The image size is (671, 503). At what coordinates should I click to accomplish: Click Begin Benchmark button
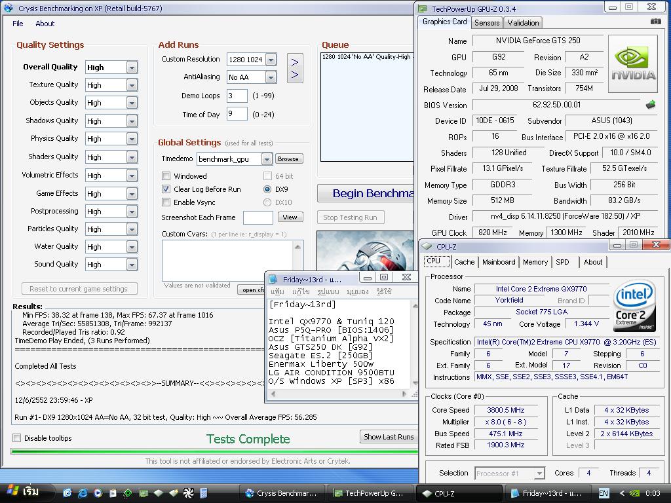point(367,193)
